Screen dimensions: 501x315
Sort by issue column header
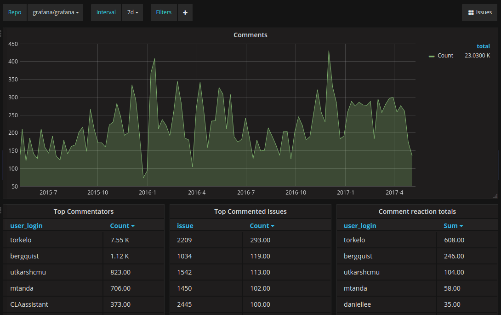185,226
